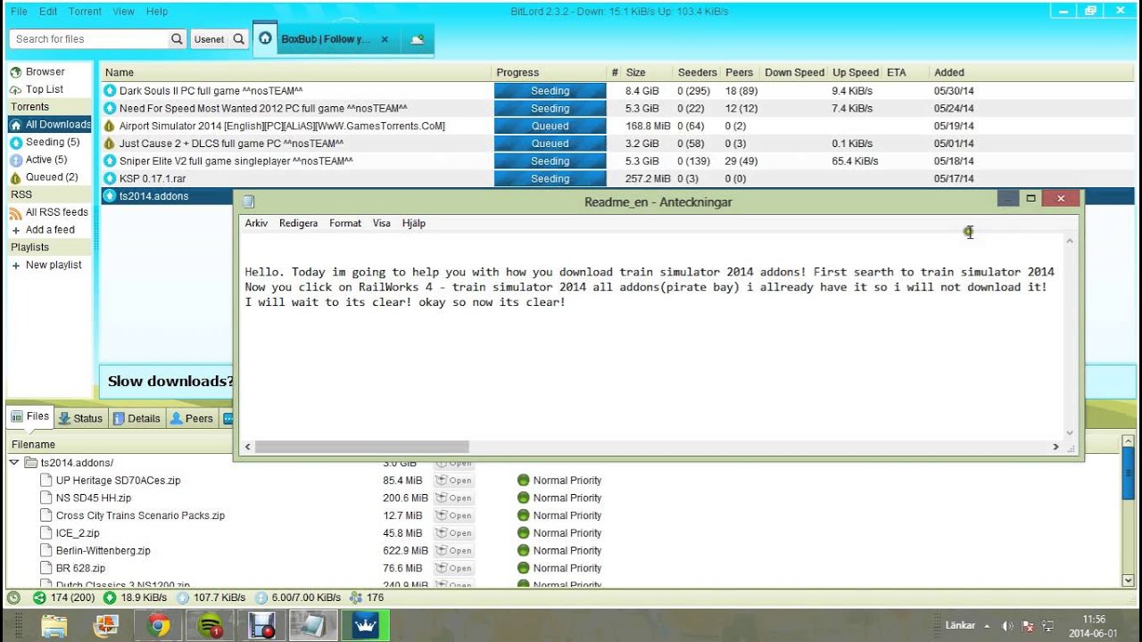Filter by Seeding (5) torrents

45,142
